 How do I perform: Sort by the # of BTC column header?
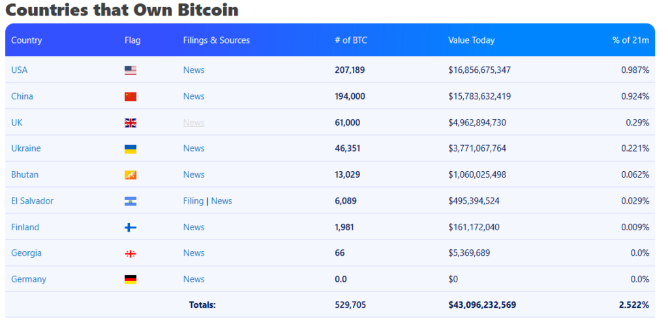[x=351, y=40]
